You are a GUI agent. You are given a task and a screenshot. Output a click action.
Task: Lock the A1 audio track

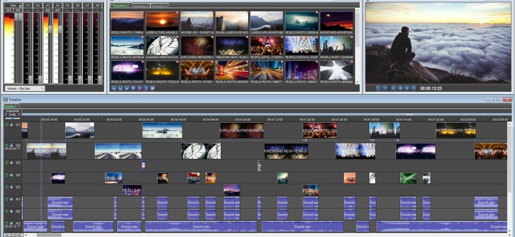(x=11, y=199)
